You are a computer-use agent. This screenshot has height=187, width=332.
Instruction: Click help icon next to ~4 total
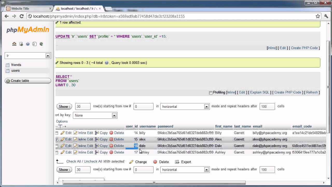click(106, 63)
